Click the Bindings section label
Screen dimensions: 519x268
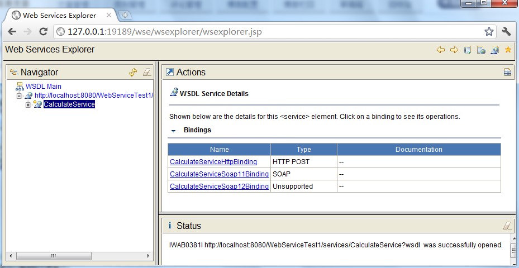pyautogui.click(x=197, y=130)
